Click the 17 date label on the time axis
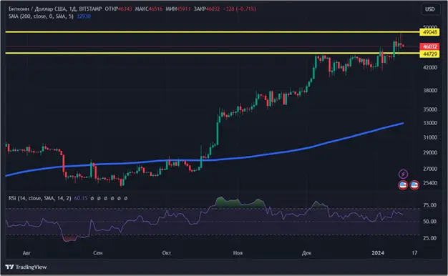This screenshot has width=448, height=276. 414,253
